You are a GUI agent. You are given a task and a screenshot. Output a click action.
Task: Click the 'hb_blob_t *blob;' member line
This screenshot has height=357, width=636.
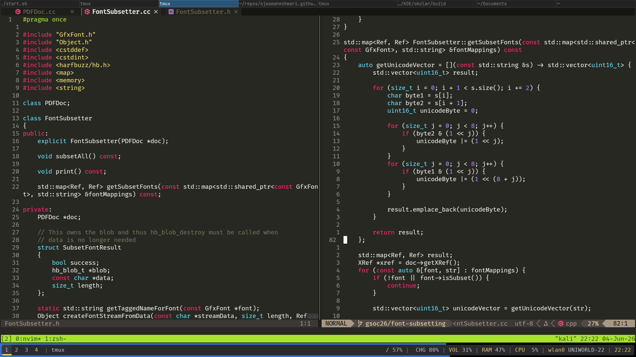point(81,270)
